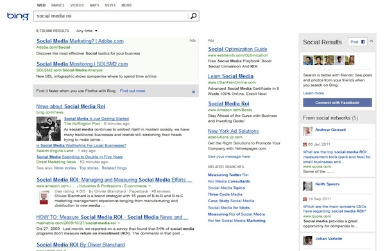Click the Quora icon beside 06 Jan 2011
385x251 pixels.
305,144
